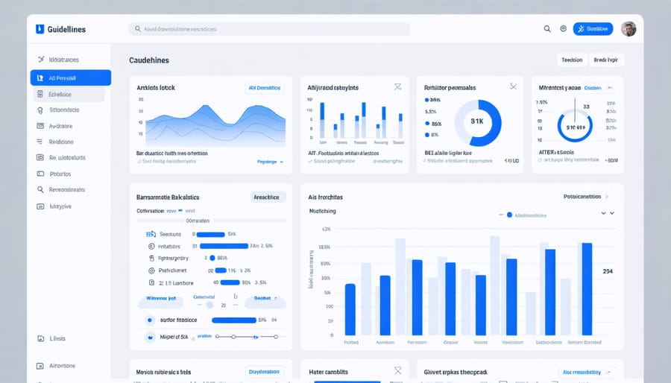
Task: Click the circular eye icon in the header
Action: 563,28
